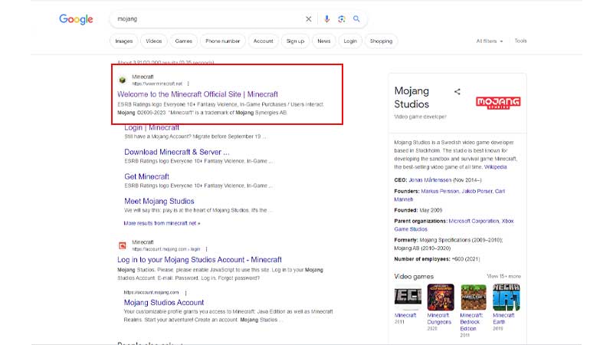Image resolution: width=613 pixels, height=345 pixels.
Task: Select the Games filter chip
Action: point(183,41)
